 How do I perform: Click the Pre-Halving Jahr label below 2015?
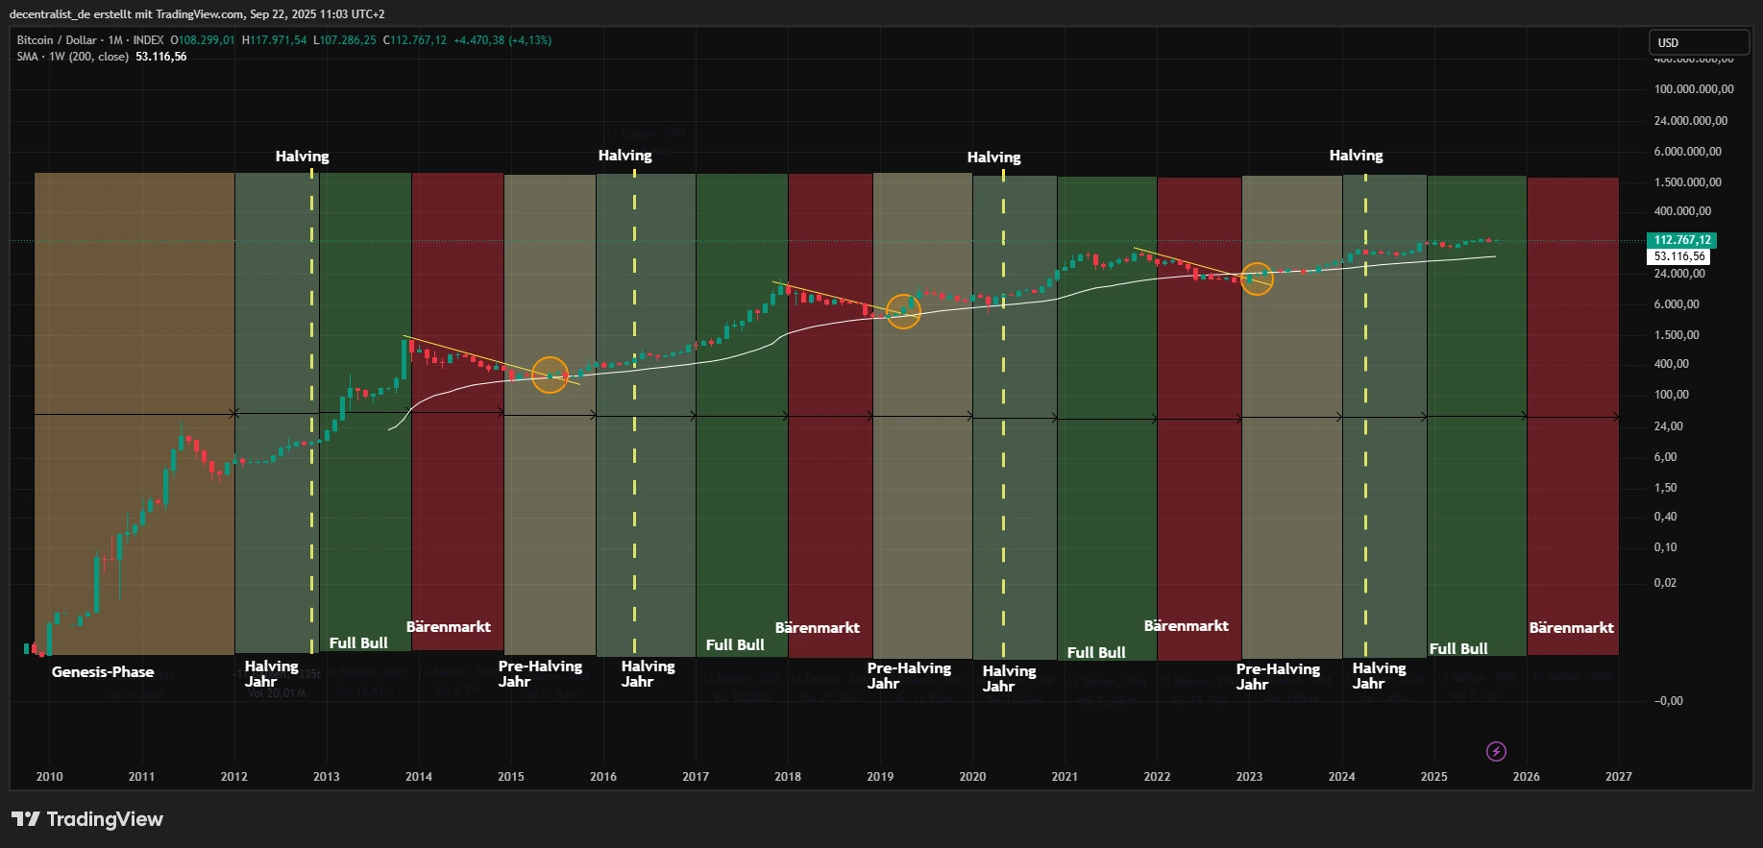pyautogui.click(x=540, y=674)
